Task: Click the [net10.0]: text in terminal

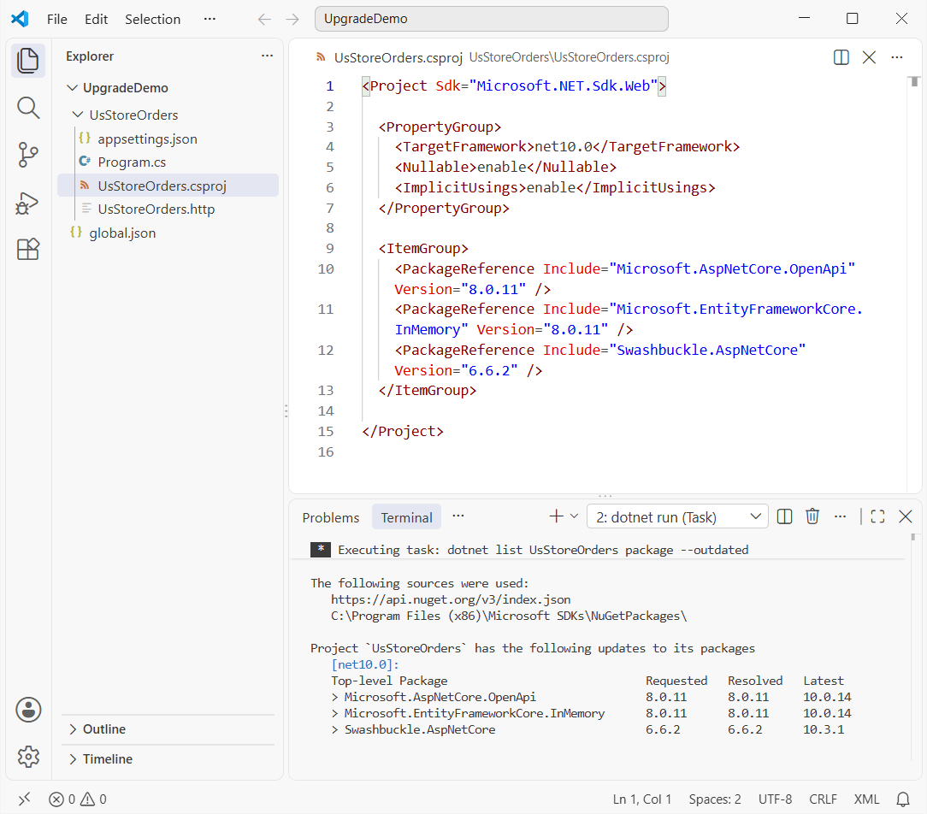Action: pyautogui.click(x=365, y=664)
